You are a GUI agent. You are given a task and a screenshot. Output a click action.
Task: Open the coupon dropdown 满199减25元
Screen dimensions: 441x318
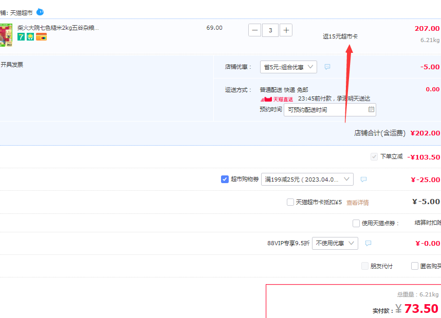pyautogui.click(x=307, y=180)
